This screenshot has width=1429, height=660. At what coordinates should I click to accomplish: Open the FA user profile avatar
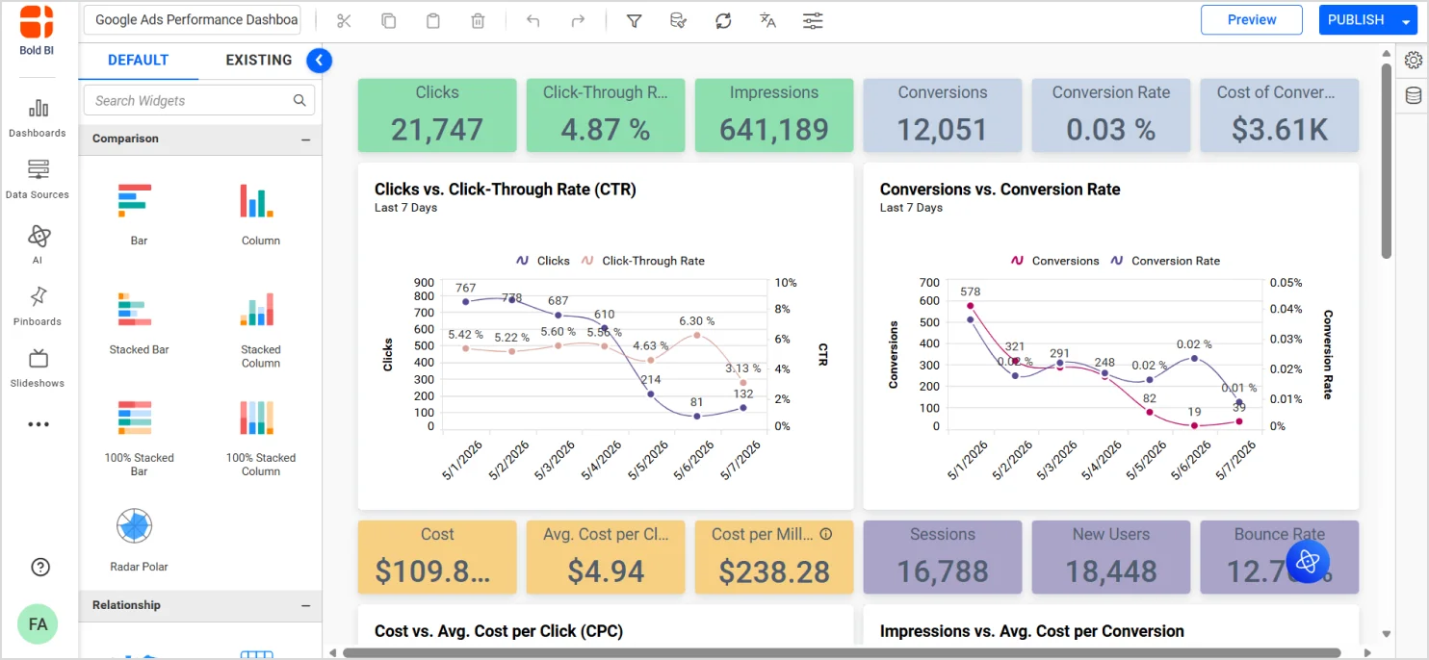point(38,624)
